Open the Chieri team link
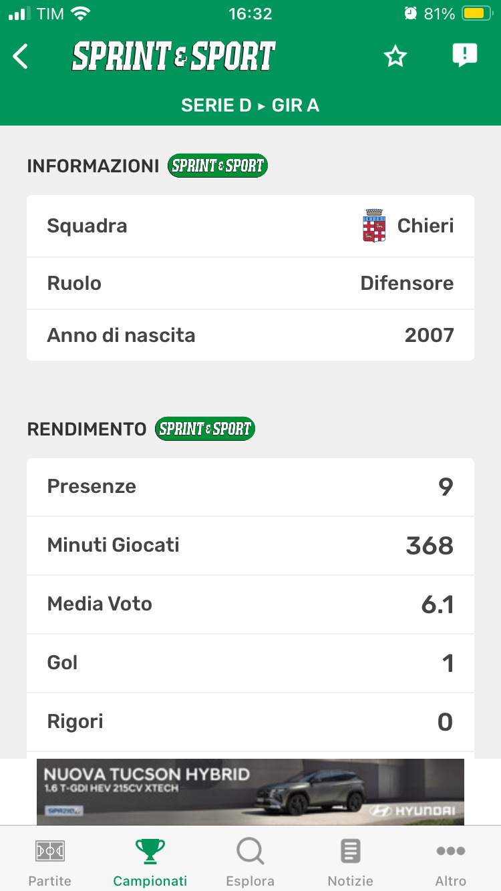The width and height of the screenshot is (501, 891). (x=425, y=226)
